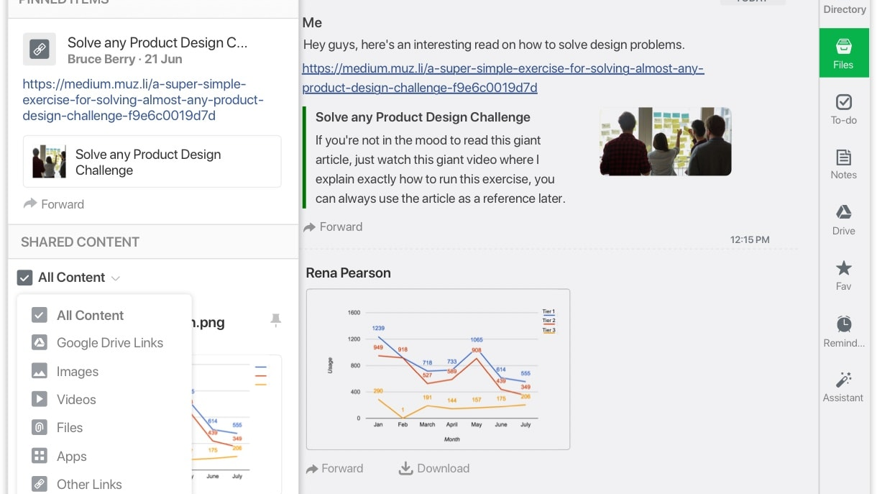Download Rena Pearson's chart image
877x494 pixels.
point(433,468)
